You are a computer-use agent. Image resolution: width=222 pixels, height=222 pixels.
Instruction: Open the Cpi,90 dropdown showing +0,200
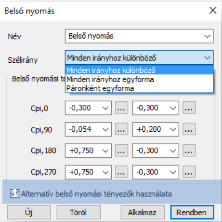156,129
